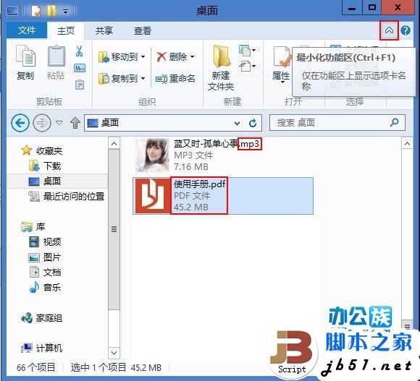Click the Search 桌面 field
Screen dimensions: 420x381
(x=337, y=123)
